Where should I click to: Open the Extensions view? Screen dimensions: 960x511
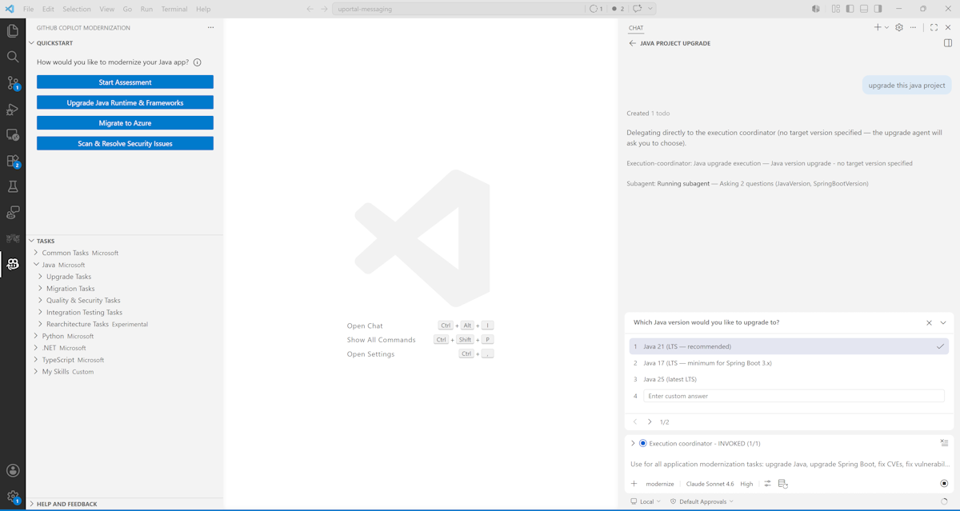[x=13, y=161]
